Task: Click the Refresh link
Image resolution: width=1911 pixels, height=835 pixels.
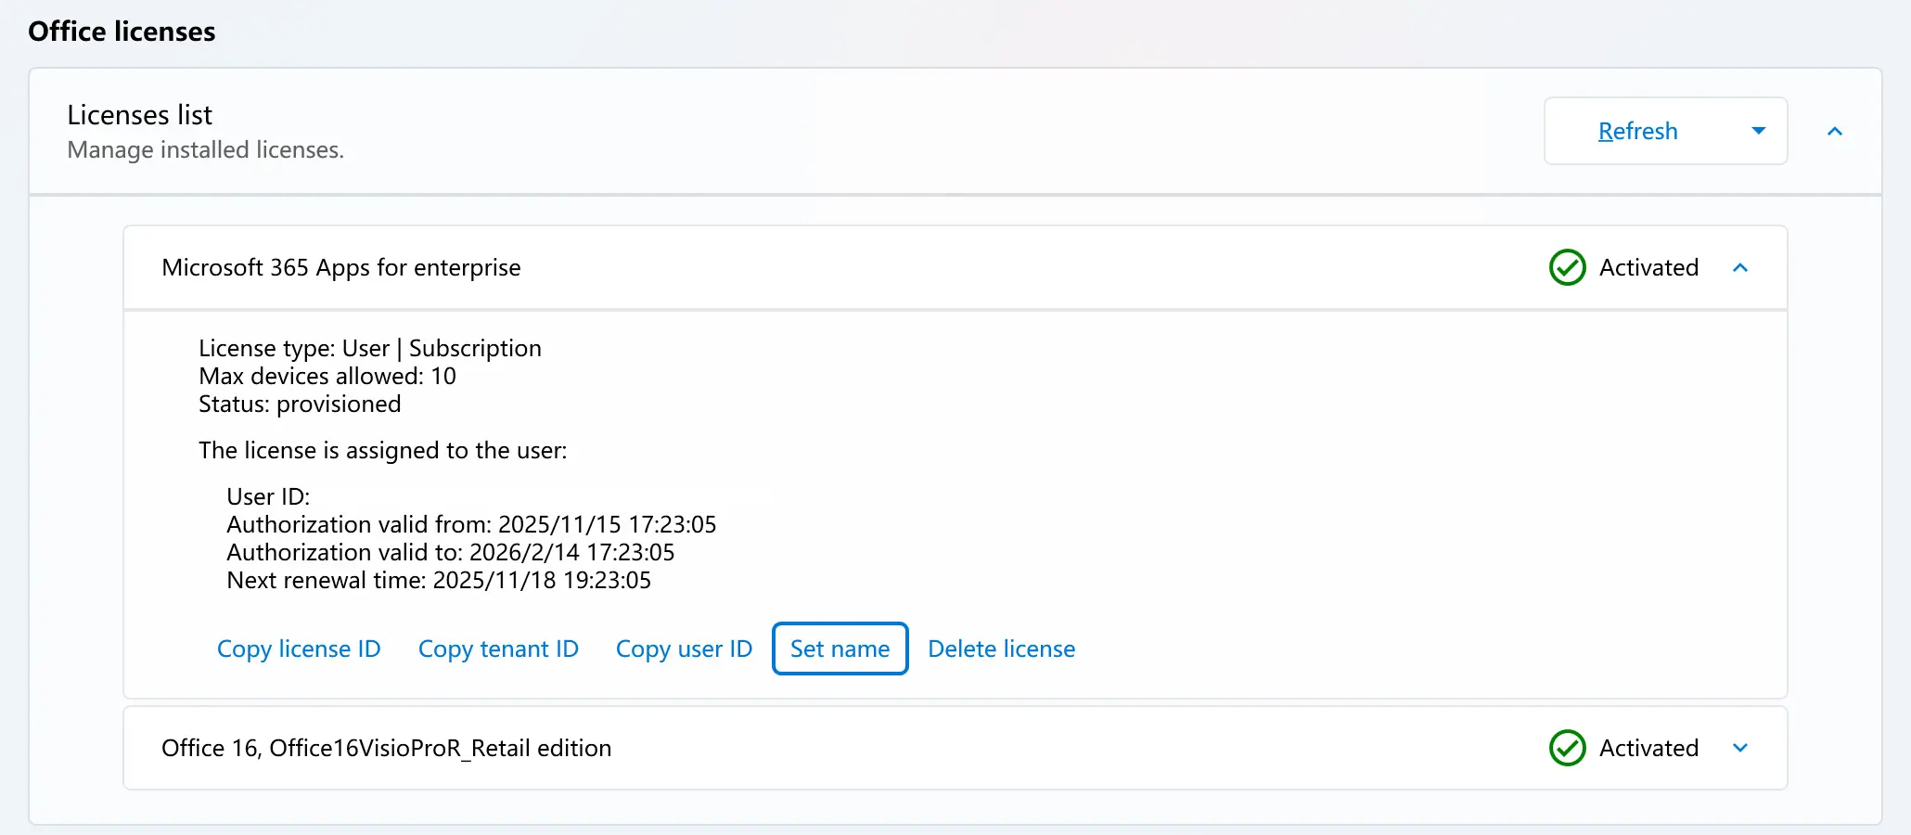Action: (1637, 131)
